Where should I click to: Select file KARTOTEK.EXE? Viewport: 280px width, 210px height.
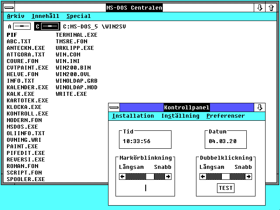click(x=28, y=101)
